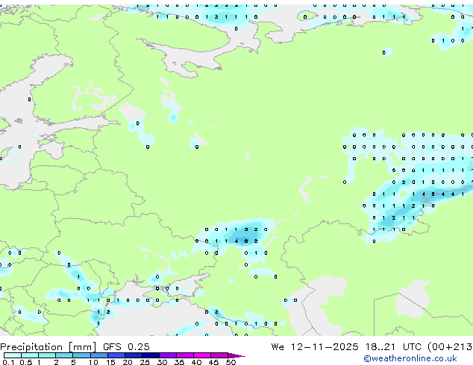Click the '45' legend scale label
This screenshot has height=365, width=473.
213,362
